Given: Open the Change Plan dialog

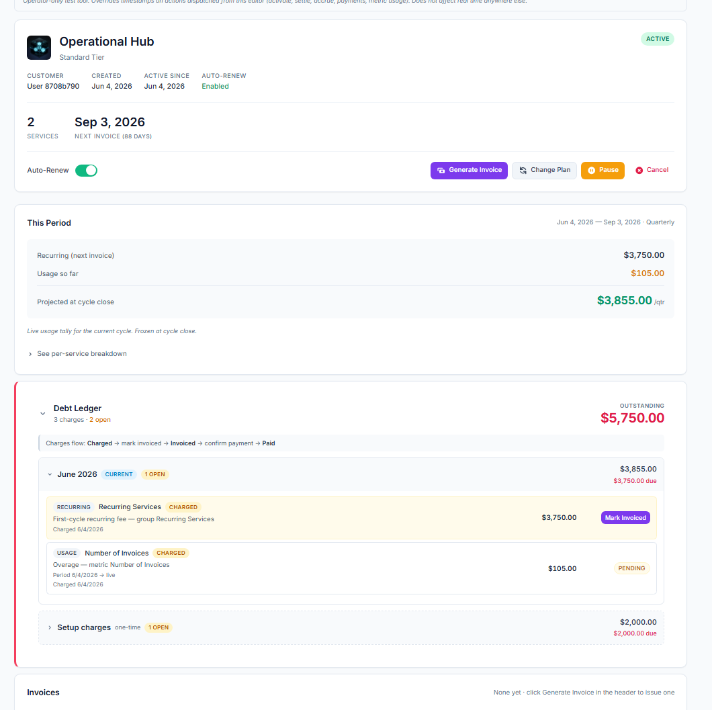Looking at the screenshot, I should tap(544, 170).
